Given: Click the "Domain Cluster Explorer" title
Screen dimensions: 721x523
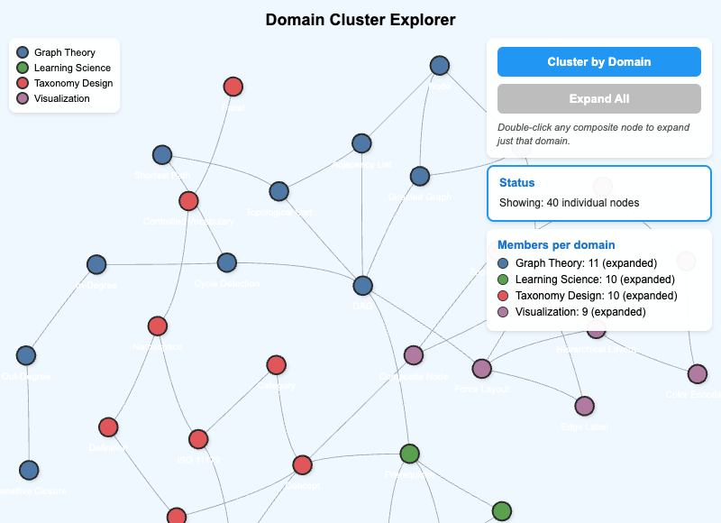Looking at the screenshot, I should [360, 20].
